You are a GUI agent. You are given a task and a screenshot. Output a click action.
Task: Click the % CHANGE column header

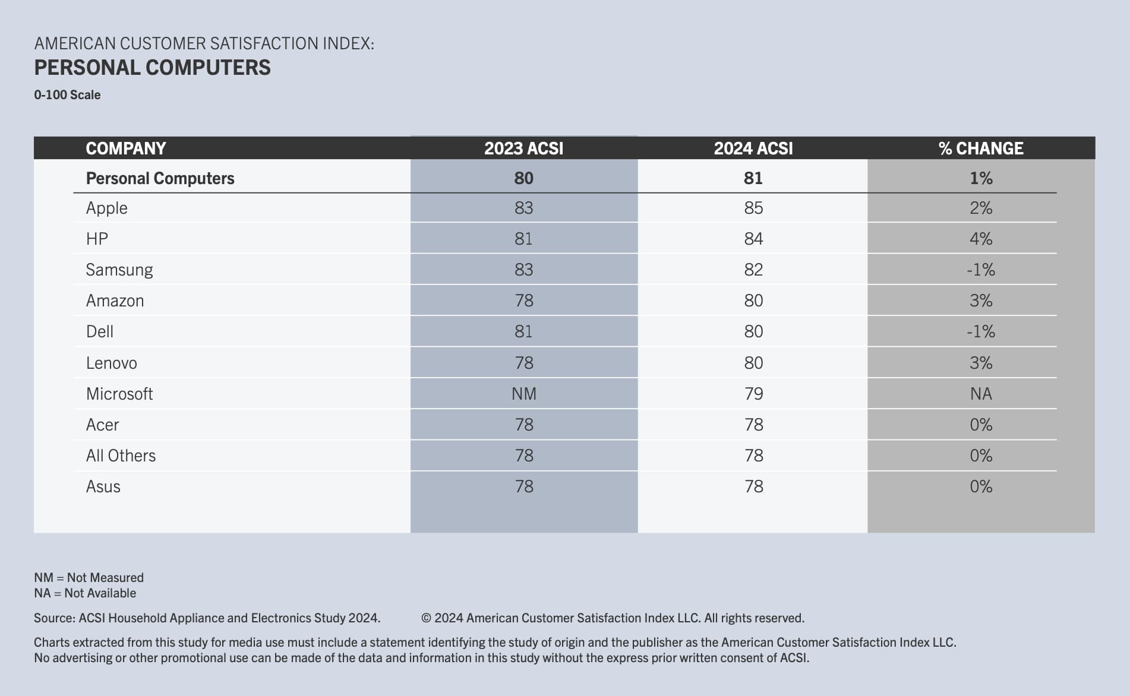(x=980, y=148)
